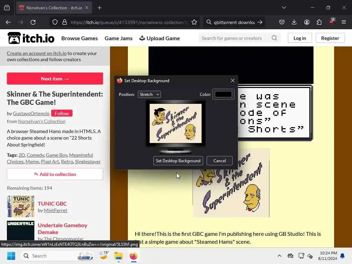Viewport: 352px width, 264px height.
Task: Open Game Jams menu item
Action: coord(119,38)
